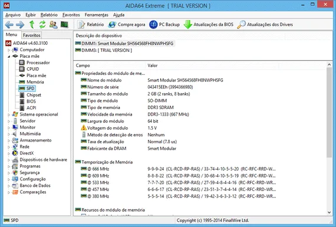Expand the Armazenamento tree node
This screenshot has height=227, width=336.
pos(9,141)
